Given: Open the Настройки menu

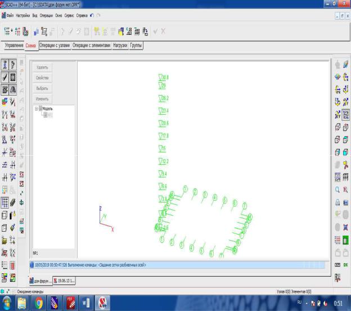Looking at the screenshot, I should point(22,15).
